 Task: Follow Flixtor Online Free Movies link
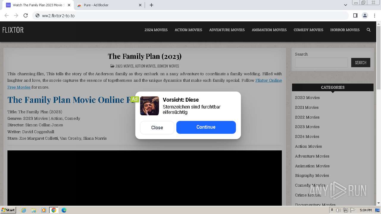(x=268, y=81)
